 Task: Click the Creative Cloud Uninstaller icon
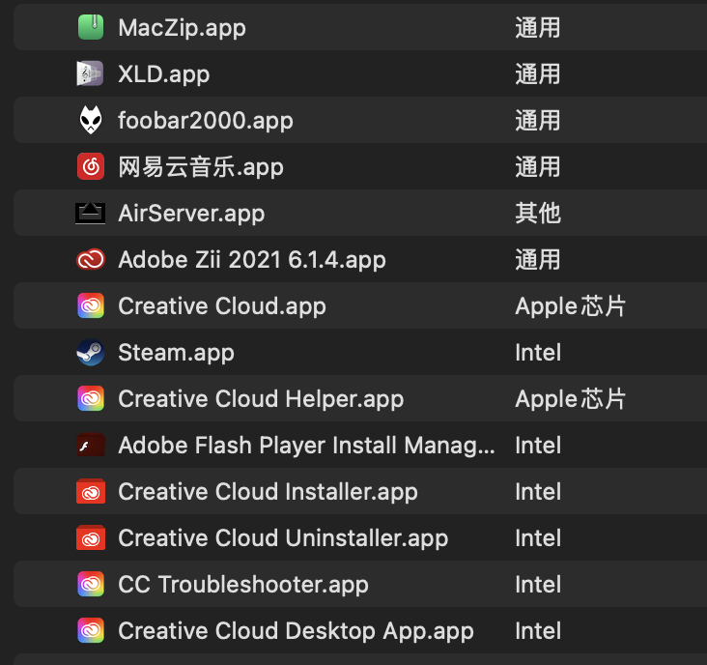[x=90, y=538]
